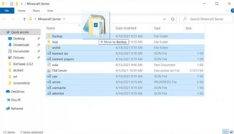Open Desktop in Quick access
This screenshot has width=234, height=134.
pos(19,39)
